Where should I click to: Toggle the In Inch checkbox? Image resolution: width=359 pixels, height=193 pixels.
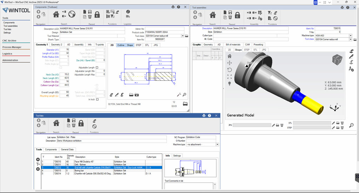tap(97, 99)
